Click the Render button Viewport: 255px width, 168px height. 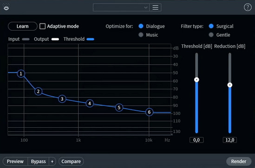coord(239,162)
